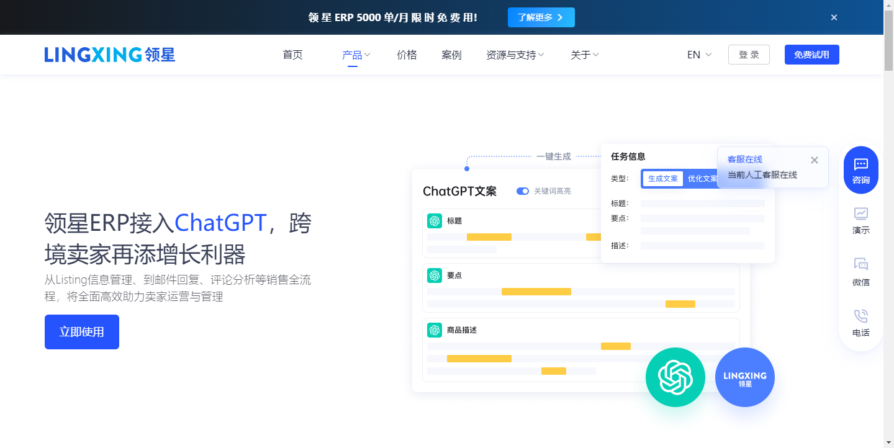Go to 首页 in the navigation bar
This screenshot has height=448, width=894.
(292, 55)
